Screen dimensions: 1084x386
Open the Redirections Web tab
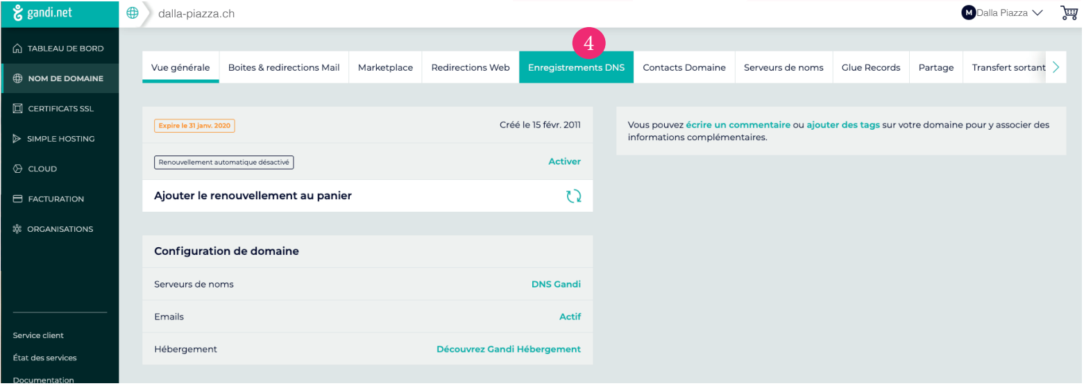pyautogui.click(x=471, y=67)
